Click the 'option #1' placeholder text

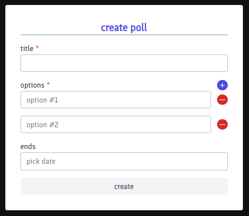[x=42, y=100]
